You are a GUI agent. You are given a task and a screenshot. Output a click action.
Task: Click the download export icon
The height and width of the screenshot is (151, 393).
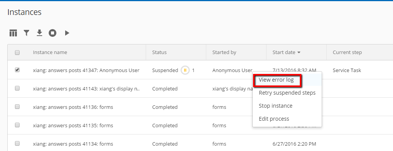tap(39, 33)
